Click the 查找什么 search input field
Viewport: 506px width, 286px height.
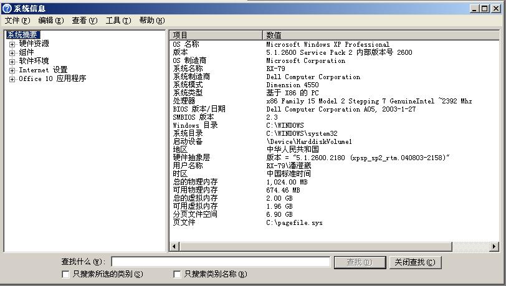point(221,262)
